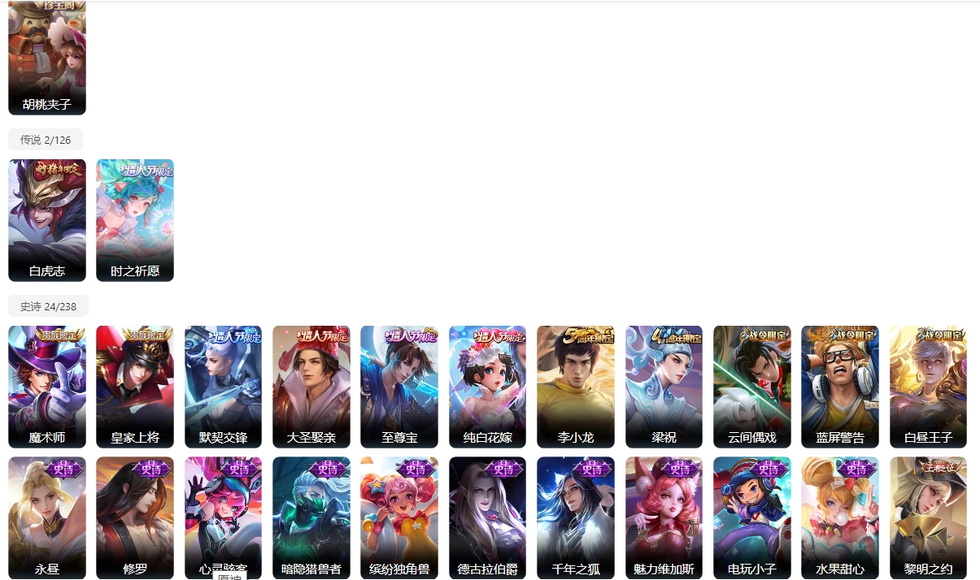The width and height of the screenshot is (980, 580).
Task: Choose the 千年之狐 skin thumbnail
Action: 576,518
